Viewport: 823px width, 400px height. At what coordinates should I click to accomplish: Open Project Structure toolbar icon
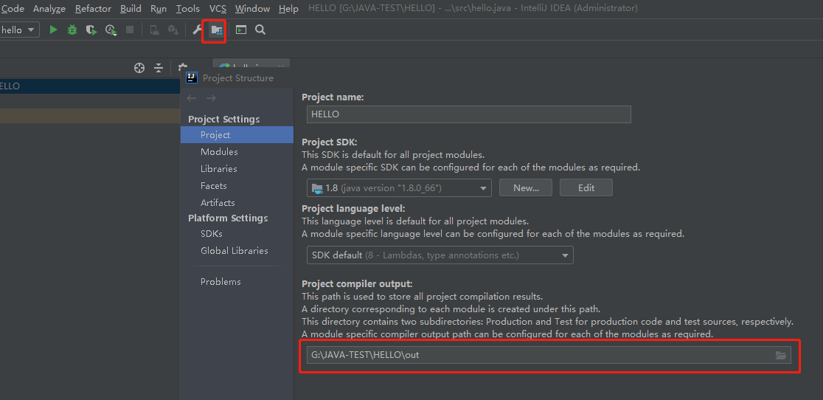coord(216,30)
